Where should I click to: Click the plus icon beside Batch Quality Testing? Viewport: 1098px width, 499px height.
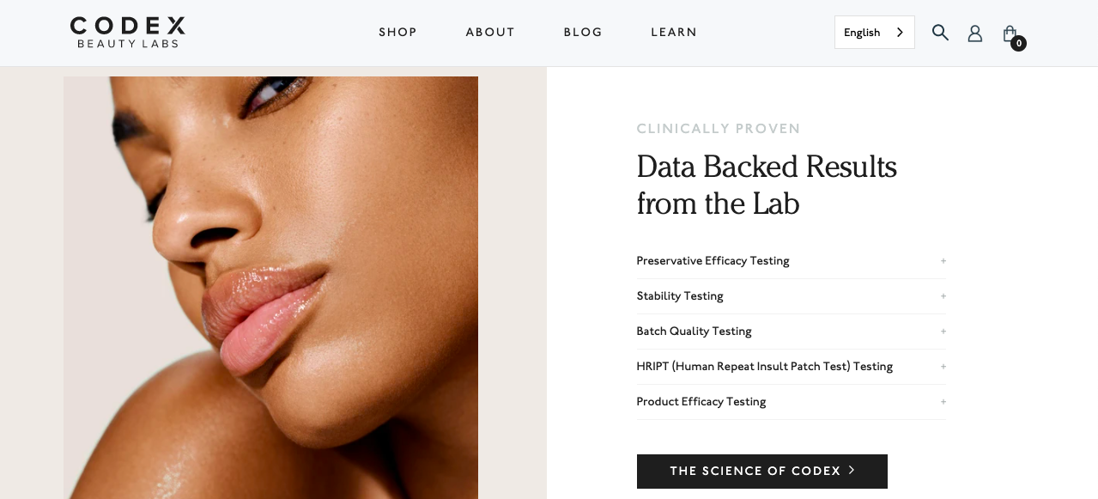943,332
